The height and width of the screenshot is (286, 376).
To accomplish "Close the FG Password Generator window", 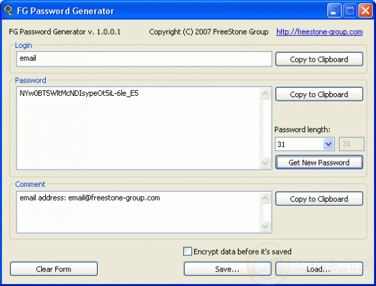I will click(365, 11).
